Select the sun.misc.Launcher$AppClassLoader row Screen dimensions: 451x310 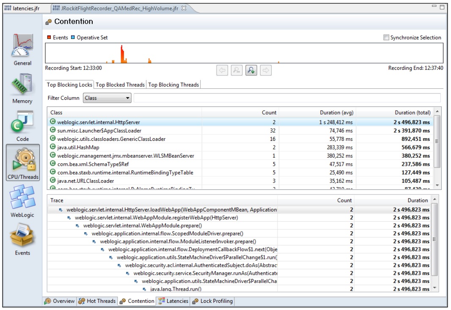[x=99, y=131]
